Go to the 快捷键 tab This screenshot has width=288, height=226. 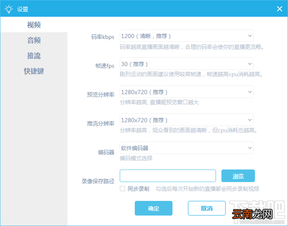(34, 71)
